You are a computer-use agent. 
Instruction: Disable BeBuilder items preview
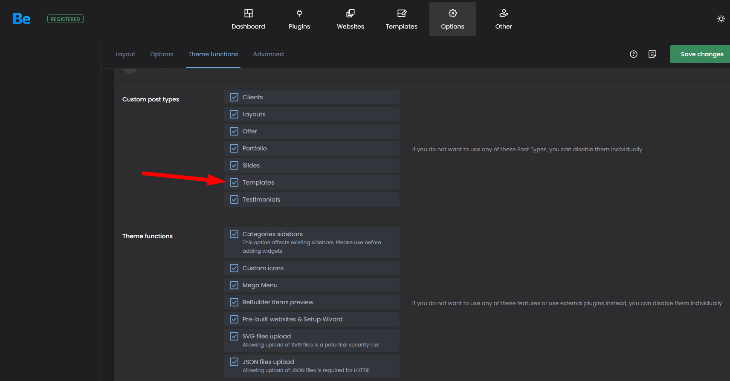click(234, 302)
